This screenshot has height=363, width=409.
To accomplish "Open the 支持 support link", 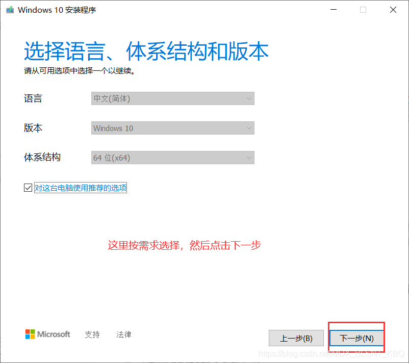I will point(92,334).
